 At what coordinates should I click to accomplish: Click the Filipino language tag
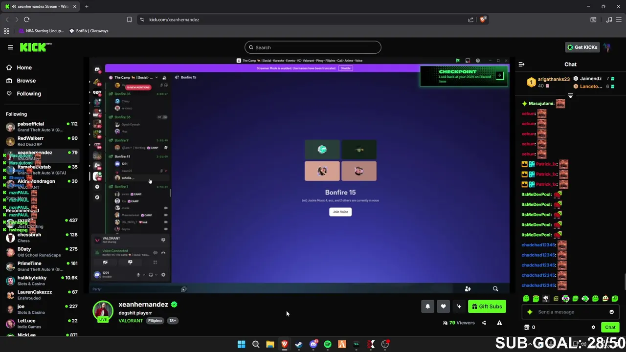click(155, 321)
